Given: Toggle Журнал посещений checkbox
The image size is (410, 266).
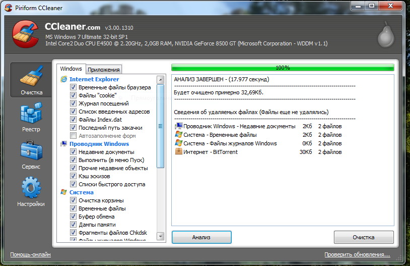Looking at the screenshot, I should 73,103.
